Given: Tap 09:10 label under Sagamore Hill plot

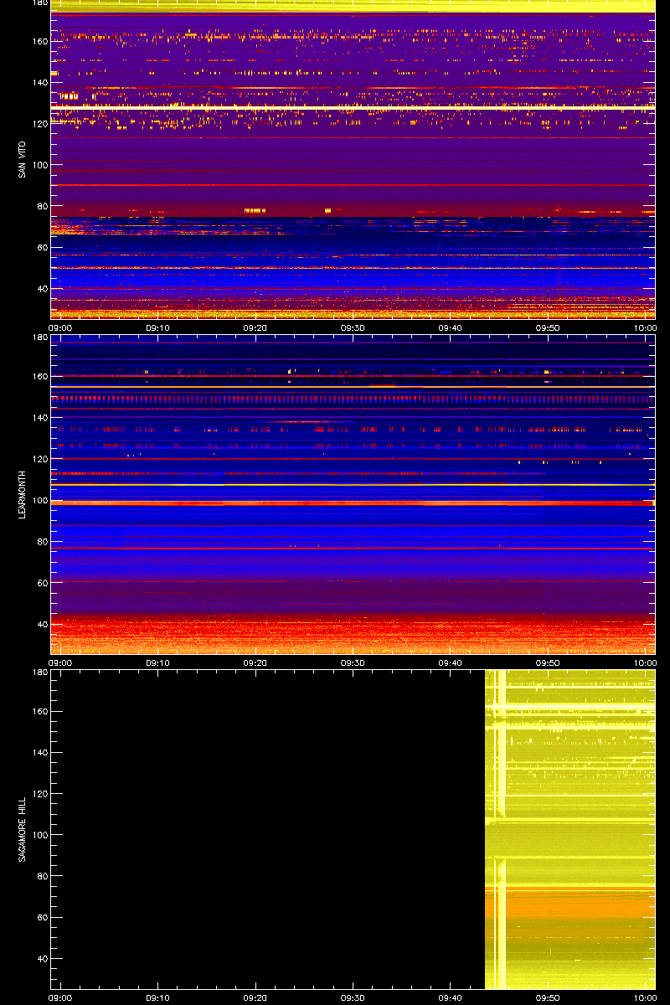Looking at the screenshot, I should [157, 998].
